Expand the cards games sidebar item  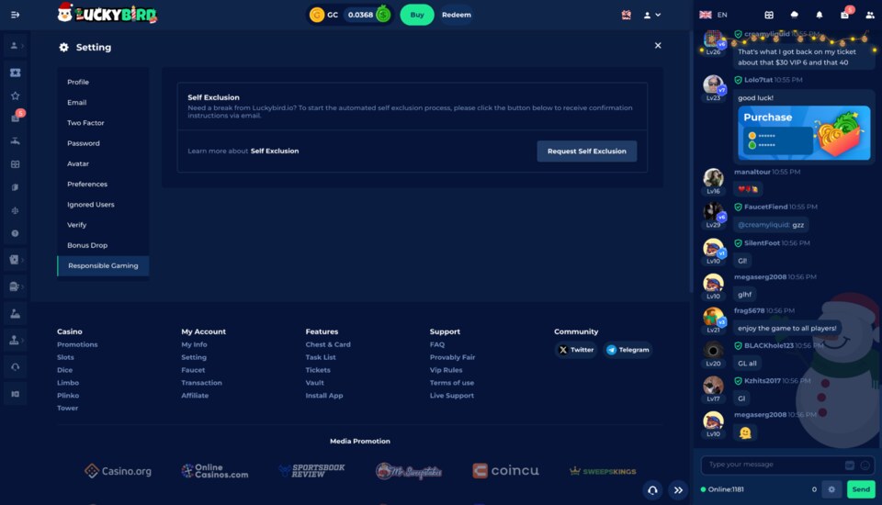[x=16, y=259]
